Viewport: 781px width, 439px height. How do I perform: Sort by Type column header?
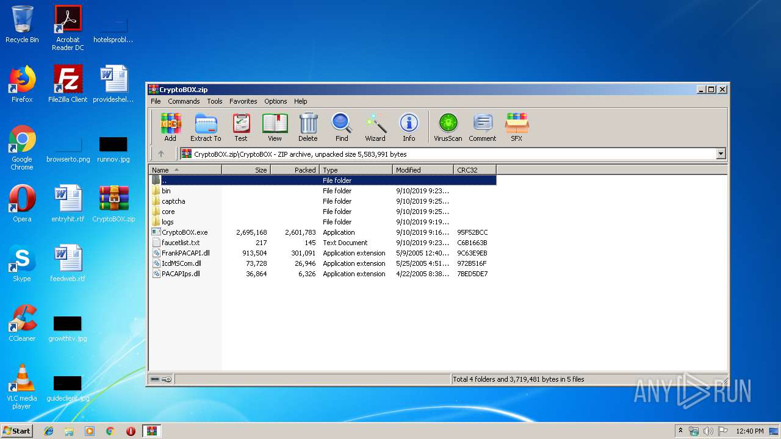356,170
